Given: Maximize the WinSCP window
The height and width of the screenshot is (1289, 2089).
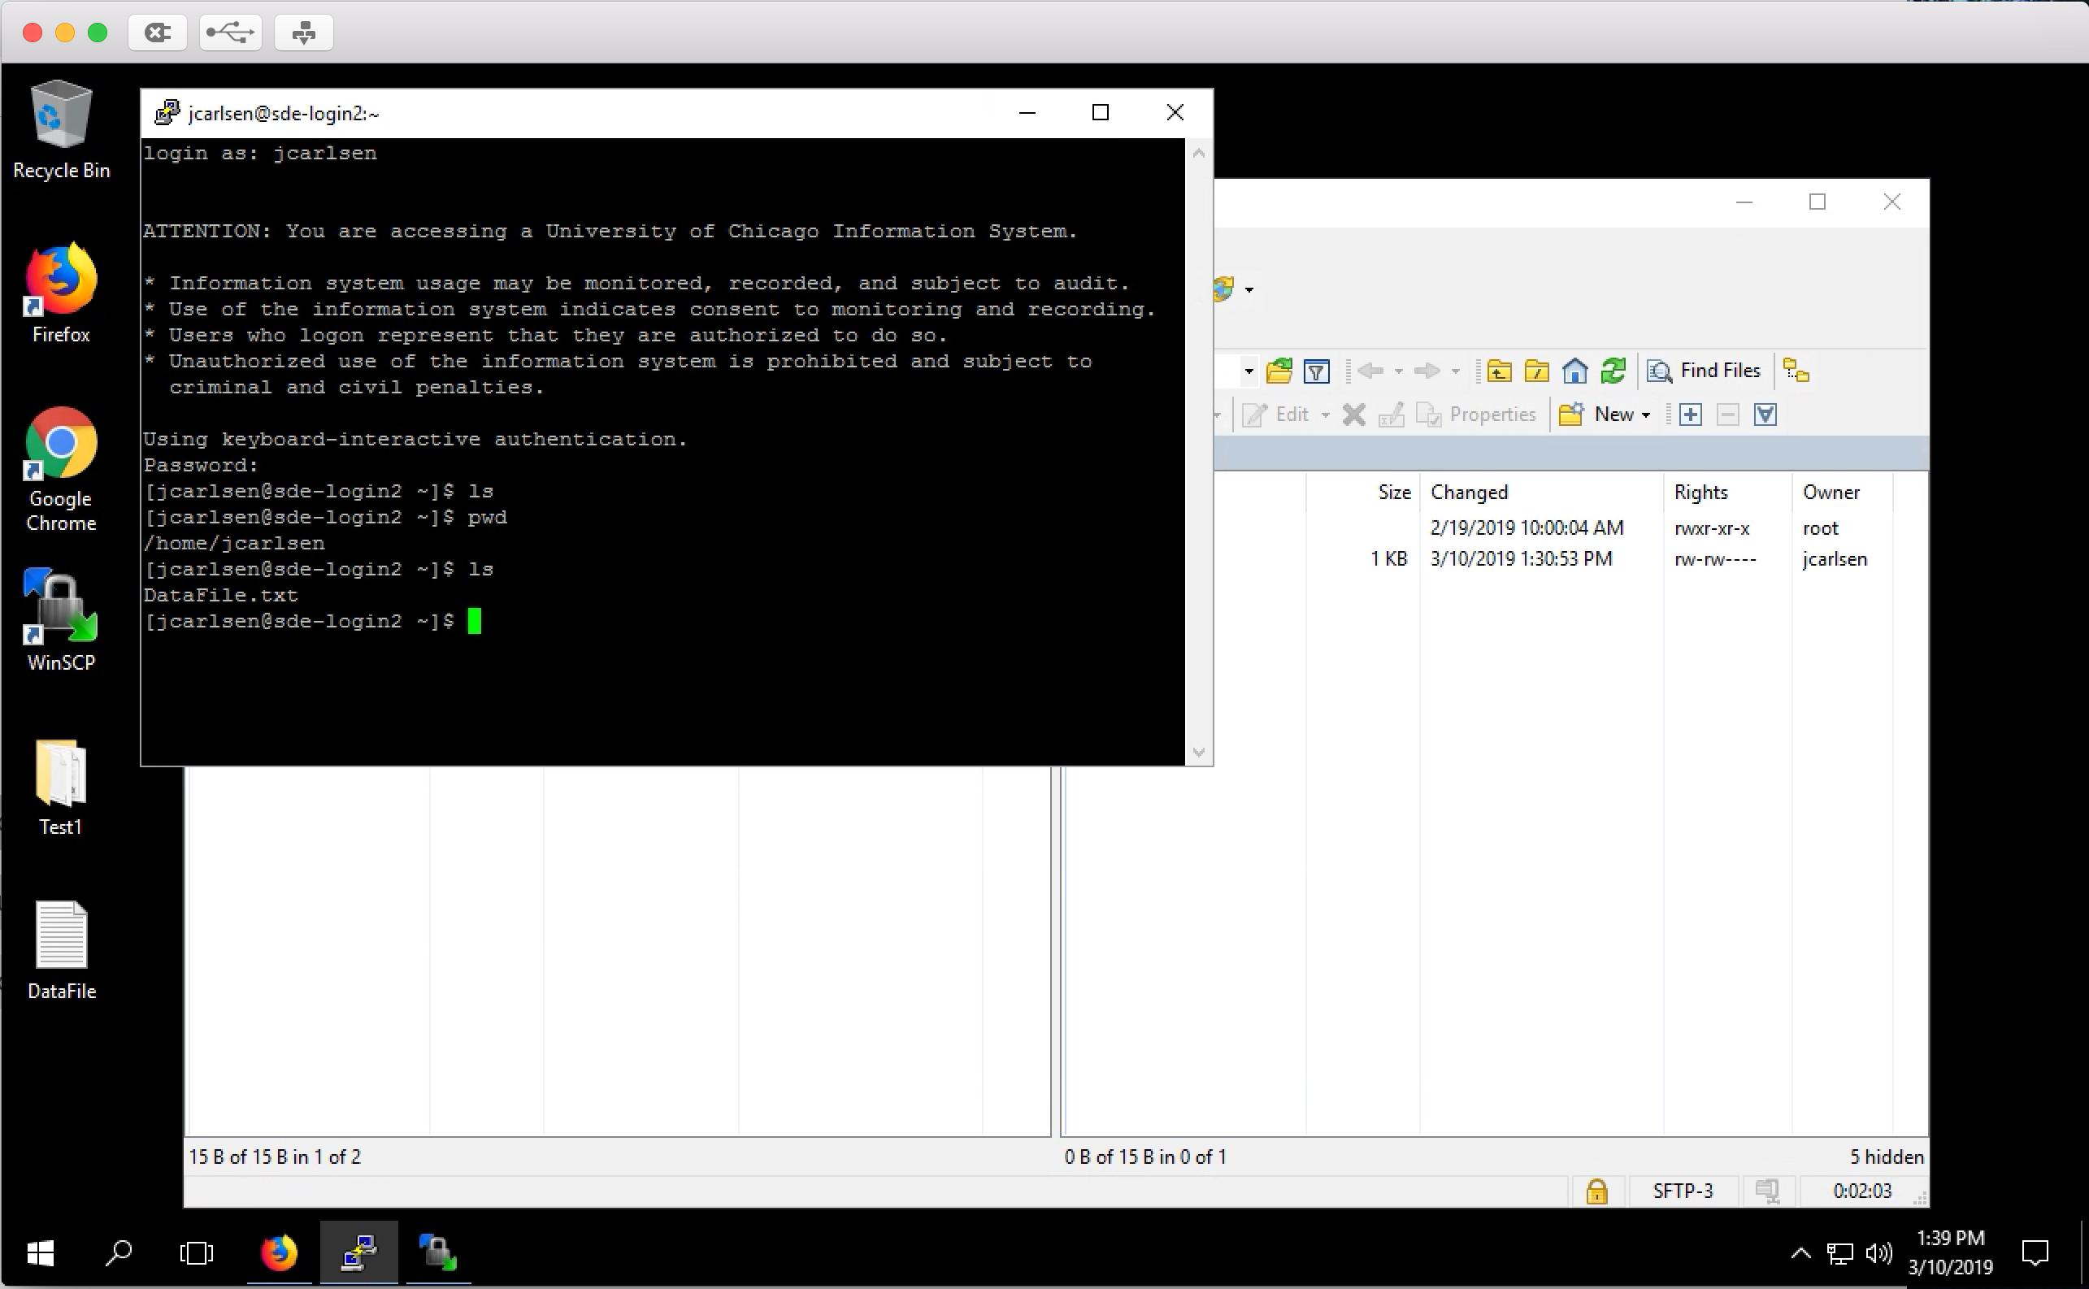Looking at the screenshot, I should (1817, 202).
